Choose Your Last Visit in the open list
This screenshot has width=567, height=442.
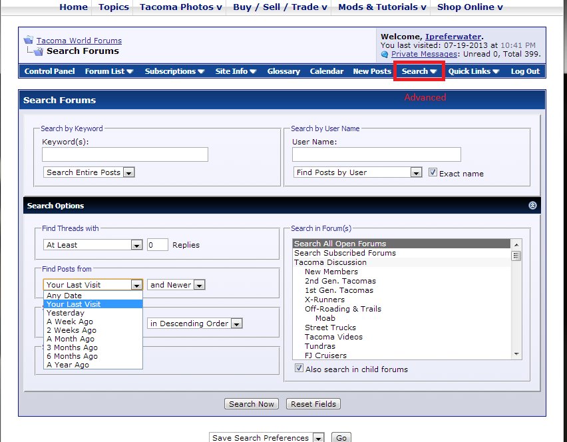(x=93, y=304)
